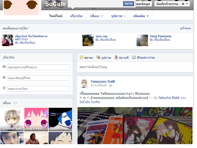Expand the เพิ่มเติม (More) dropdown tab
Image resolution: width=197 pixels, height=148 pixels.
pyautogui.click(x=141, y=16)
